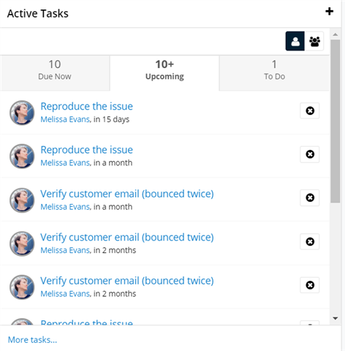The height and width of the screenshot is (351, 345).
Task: Open "Verify customer email" task in fourth row
Action: tap(127, 237)
